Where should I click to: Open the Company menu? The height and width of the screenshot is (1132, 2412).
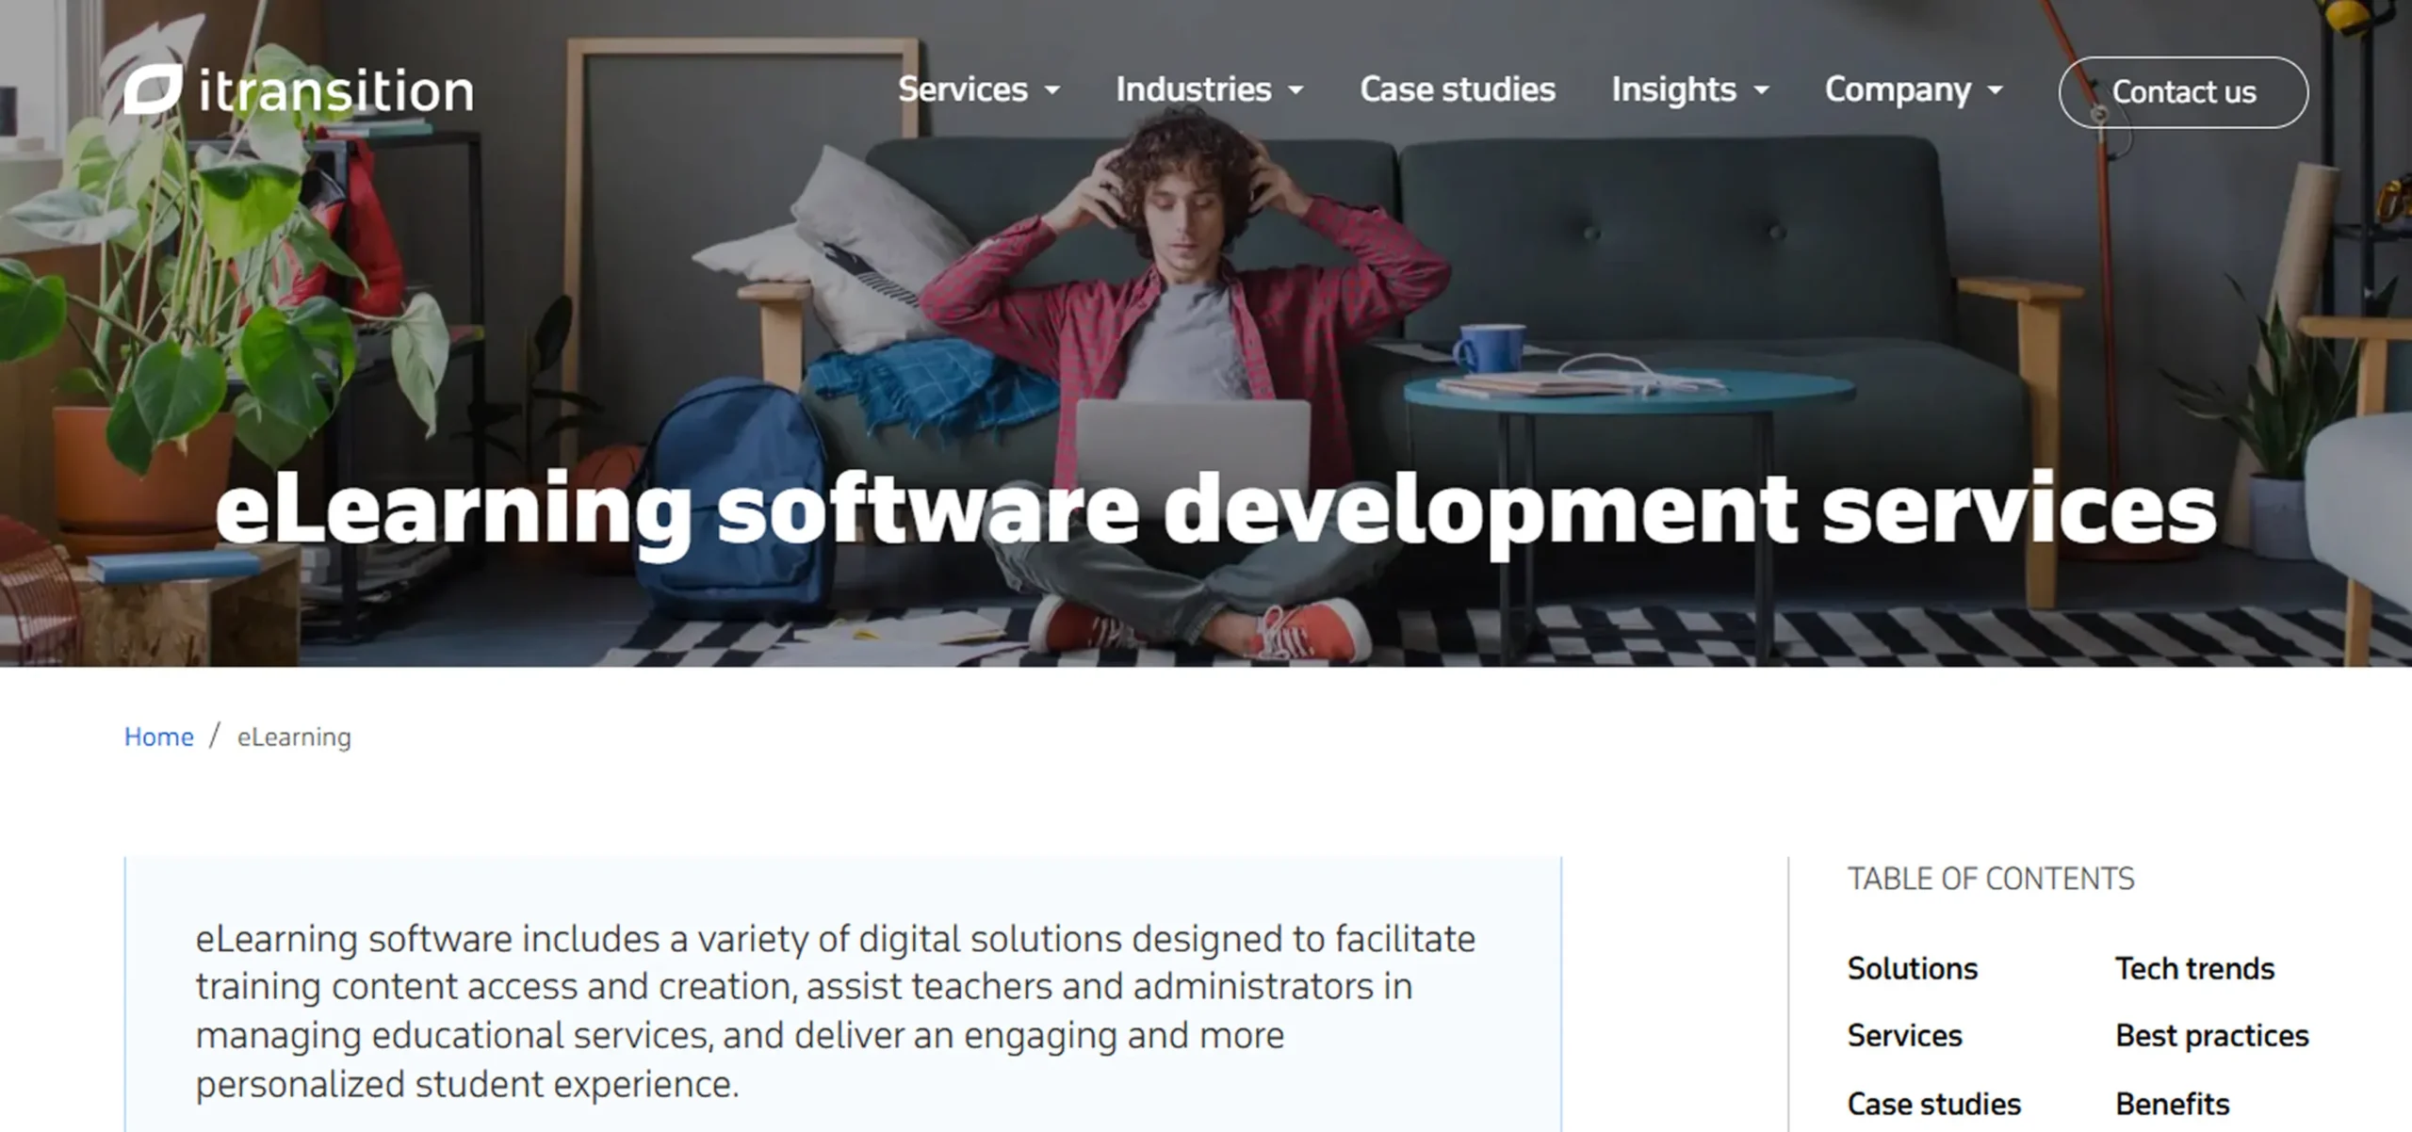pyautogui.click(x=1898, y=89)
